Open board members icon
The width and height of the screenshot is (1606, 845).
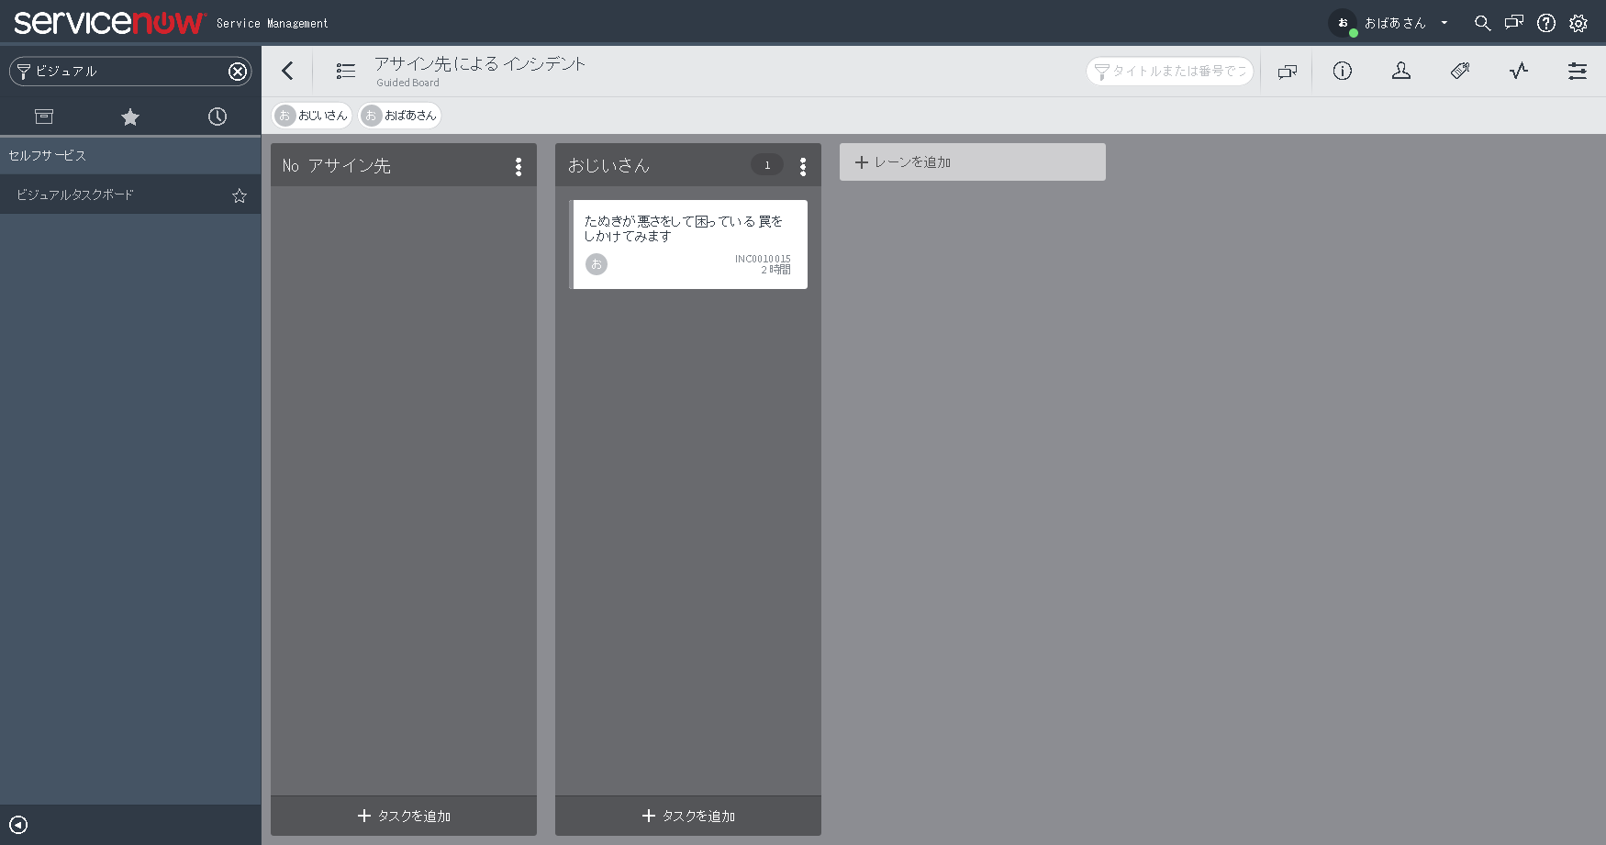pos(1401,71)
